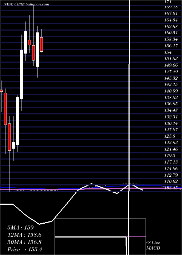The width and height of the screenshot is (182, 255).
Task: Click the 167.01 price axis label
Action: tap(171, 13)
